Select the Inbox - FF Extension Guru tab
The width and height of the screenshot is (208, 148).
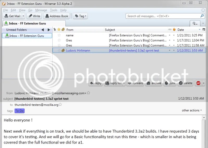[x=34, y=23]
